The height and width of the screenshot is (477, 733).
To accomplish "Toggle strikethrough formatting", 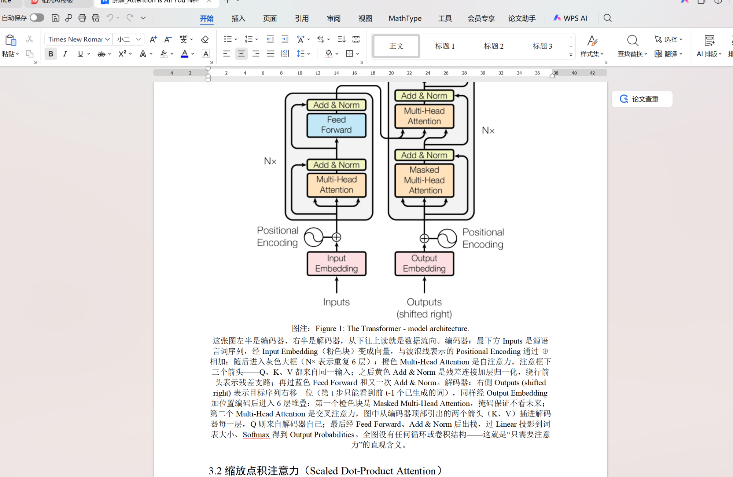I will tap(101, 54).
